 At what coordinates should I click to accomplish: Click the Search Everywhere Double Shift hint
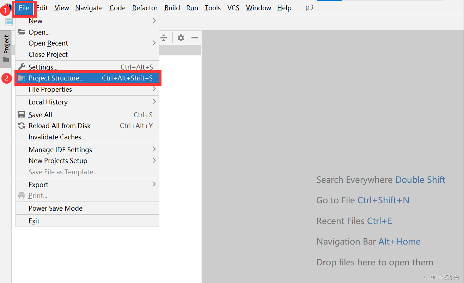click(381, 180)
